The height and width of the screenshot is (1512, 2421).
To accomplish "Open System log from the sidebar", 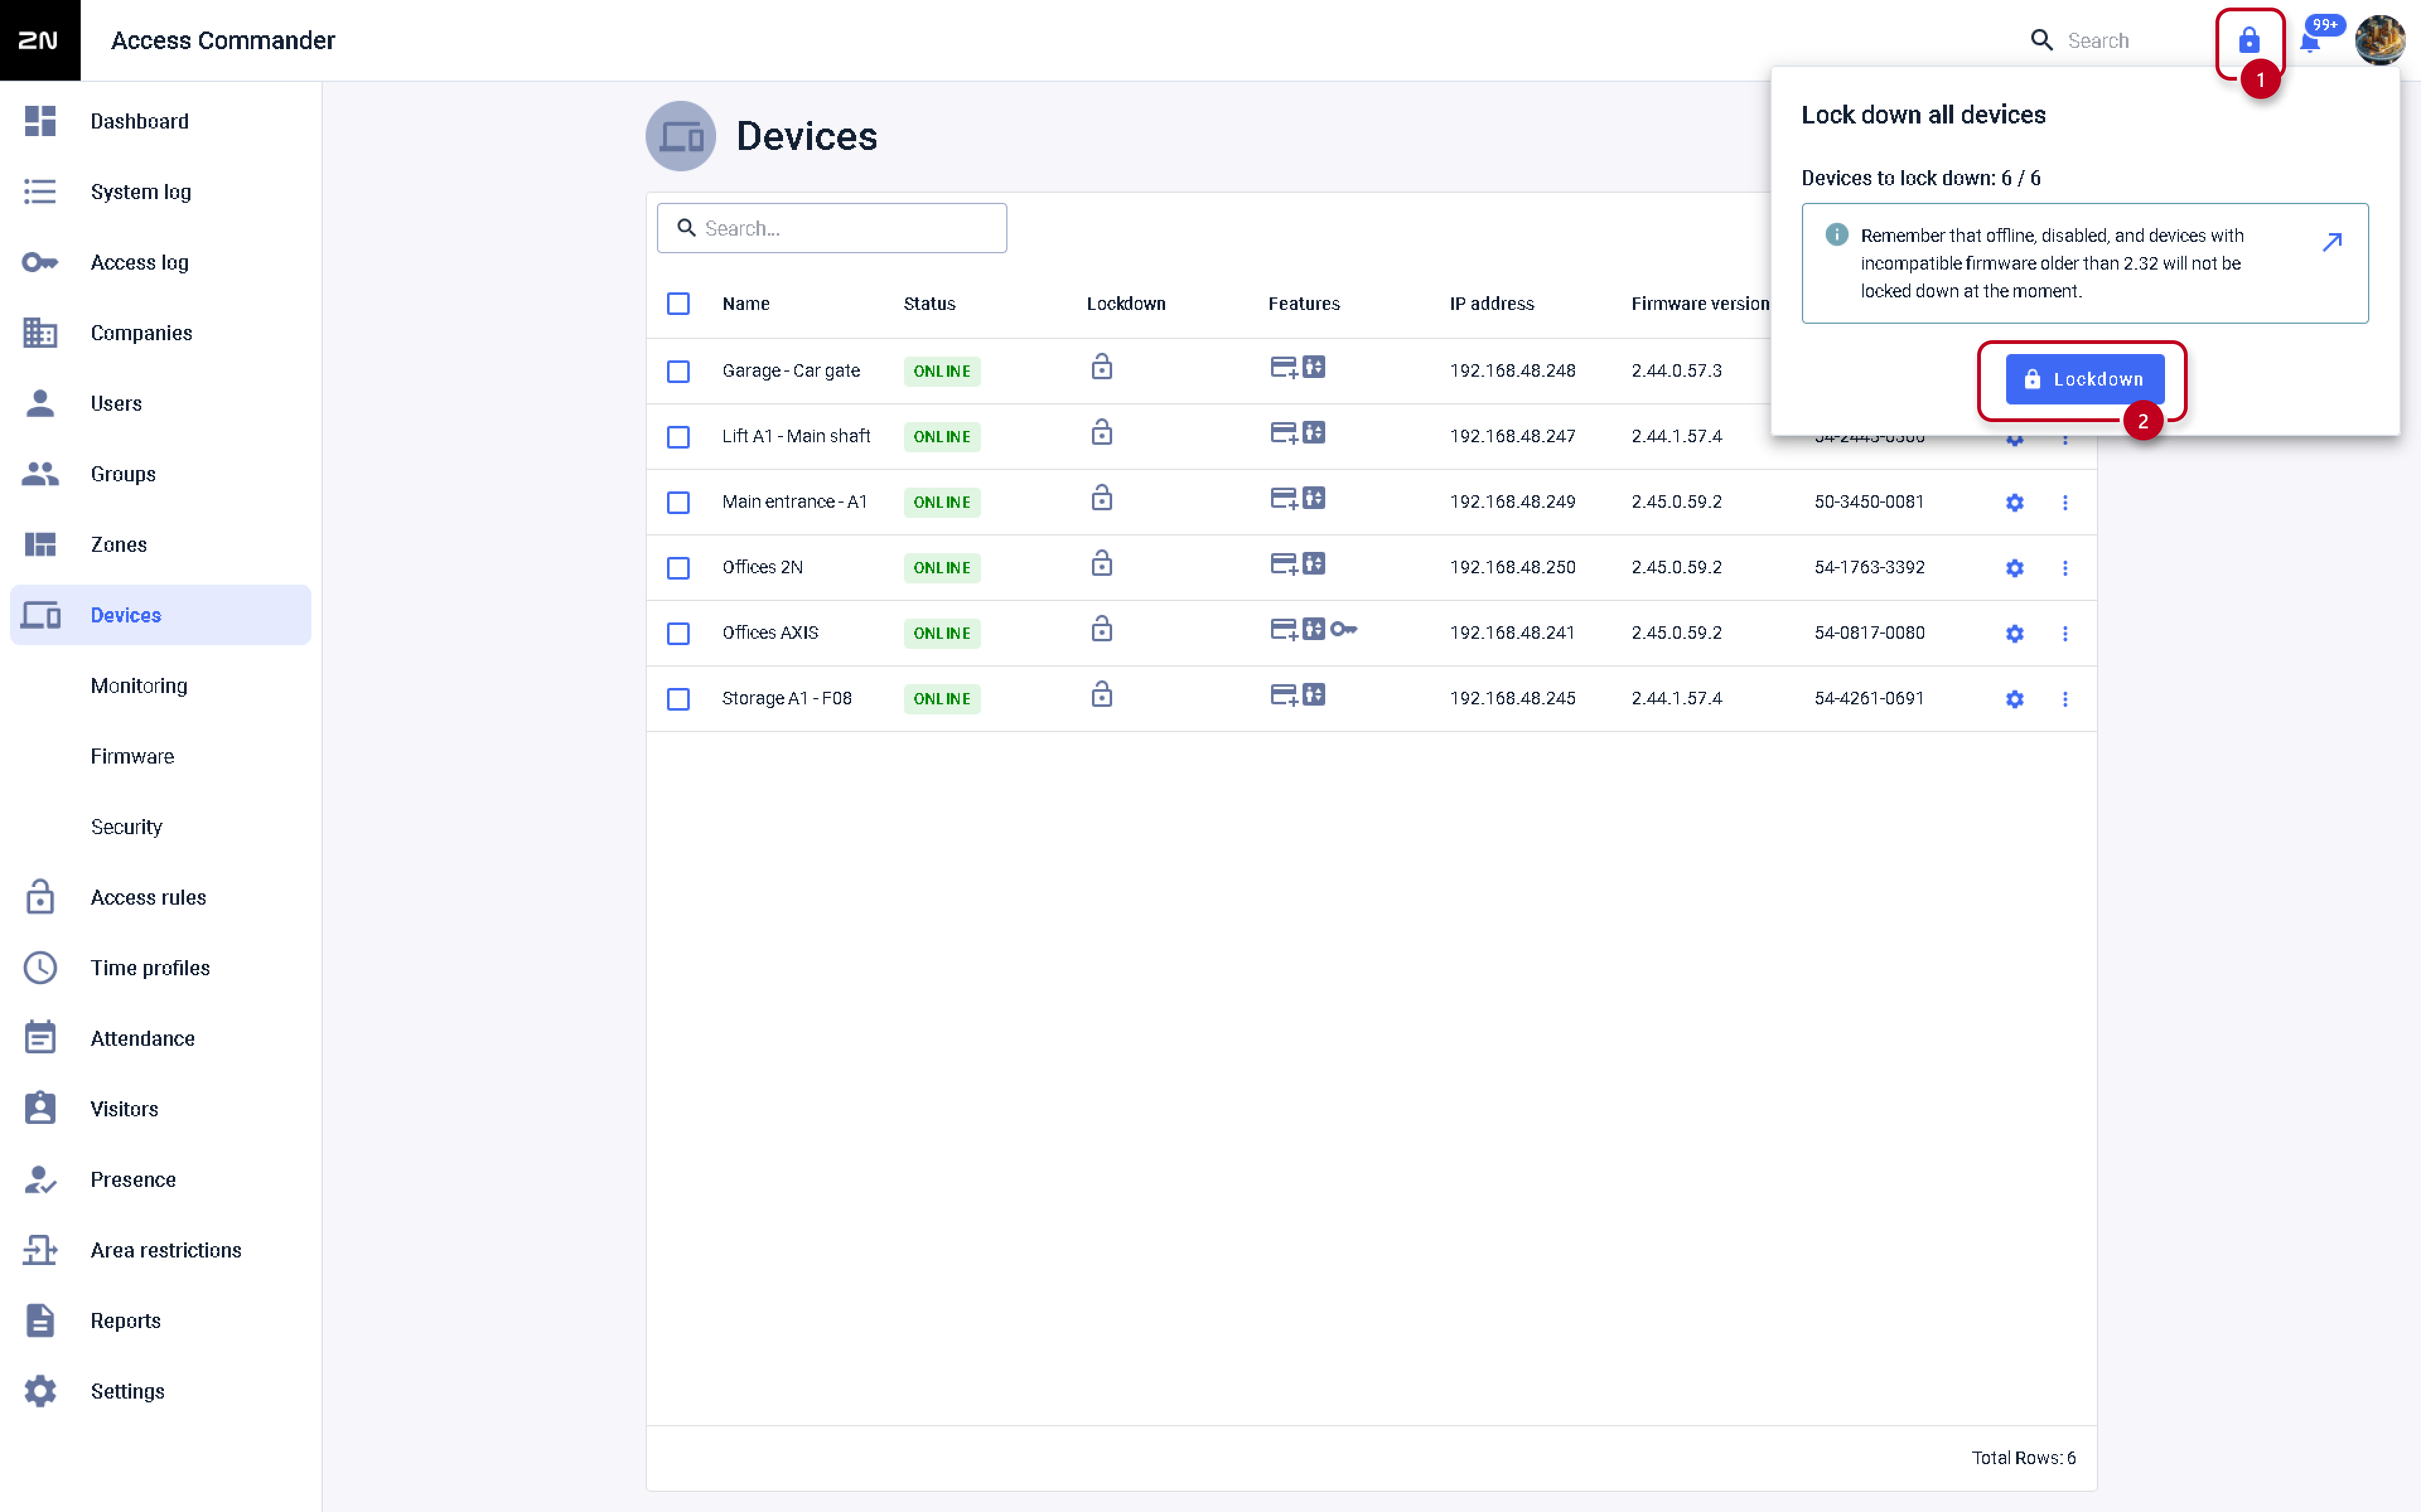I will click(x=160, y=191).
